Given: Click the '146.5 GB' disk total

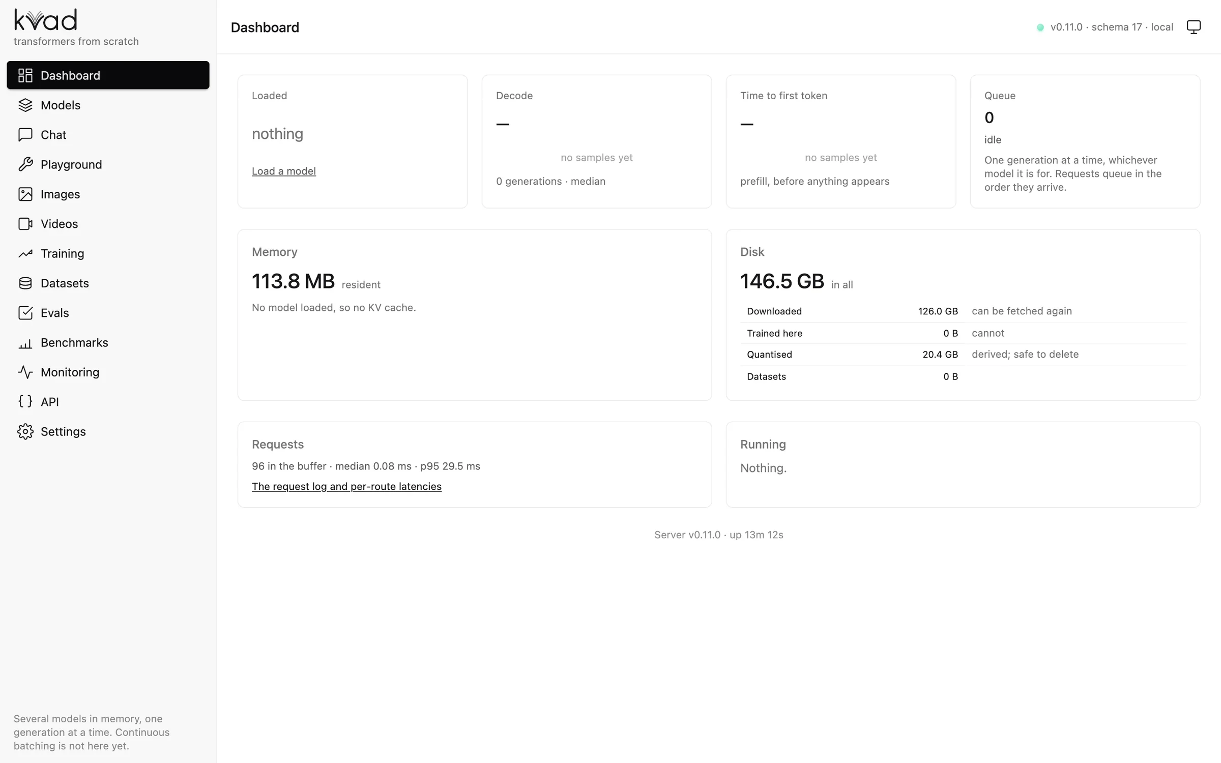Looking at the screenshot, I should pyautogui.click(x=782, y=281).
